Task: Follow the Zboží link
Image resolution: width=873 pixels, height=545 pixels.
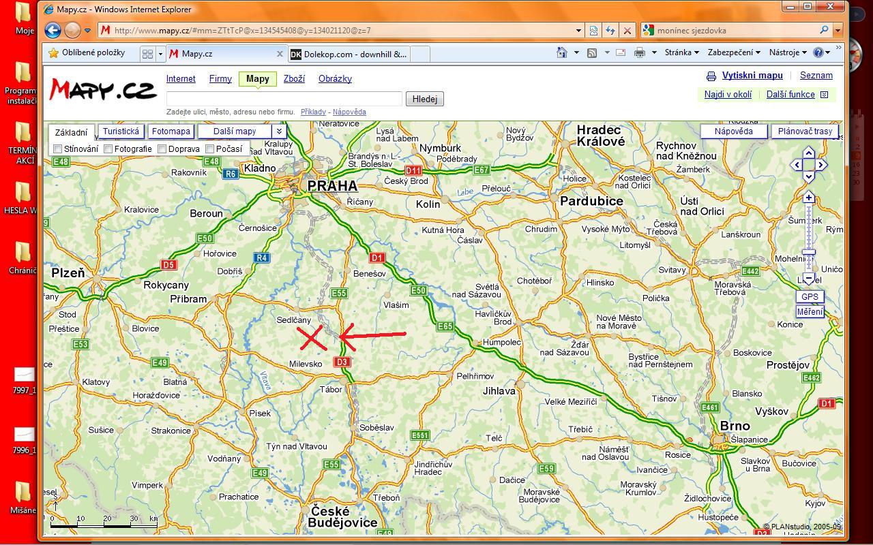Action: (294, 78)
